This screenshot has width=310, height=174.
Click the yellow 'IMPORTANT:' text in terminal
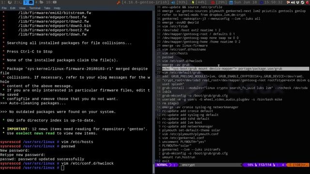coord(18,129)
